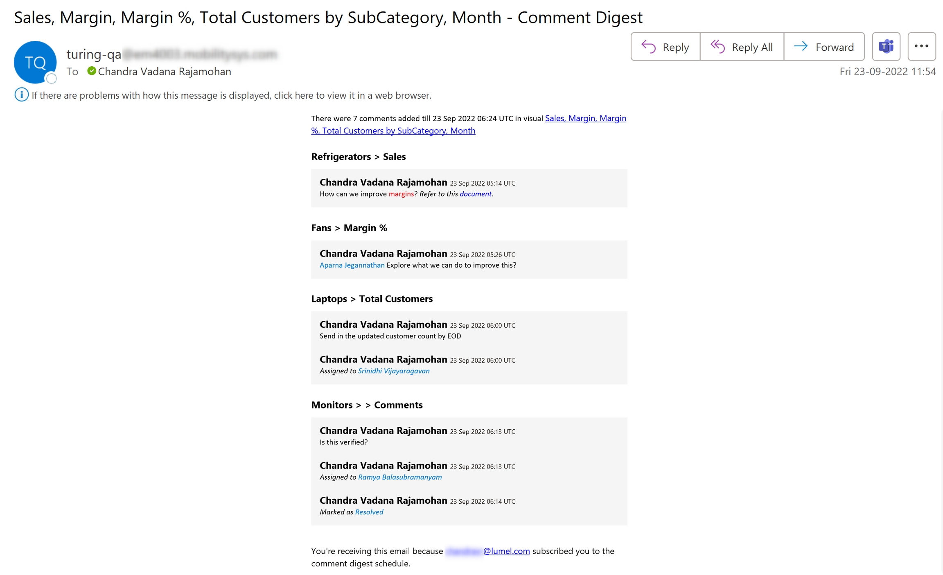Click the Reply All button

point(742,47)
